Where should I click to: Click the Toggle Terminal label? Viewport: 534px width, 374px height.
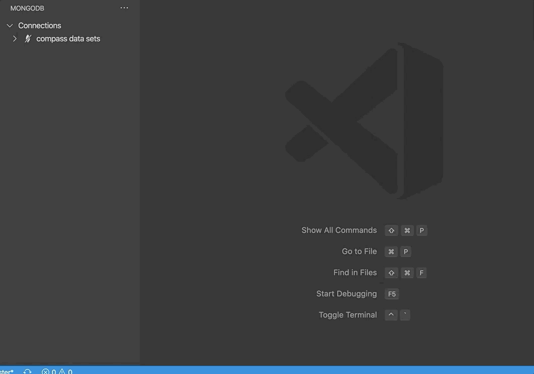pos(348,315)
